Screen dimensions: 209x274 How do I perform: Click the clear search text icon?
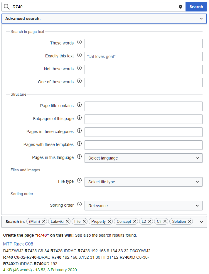tap(181, 7)
